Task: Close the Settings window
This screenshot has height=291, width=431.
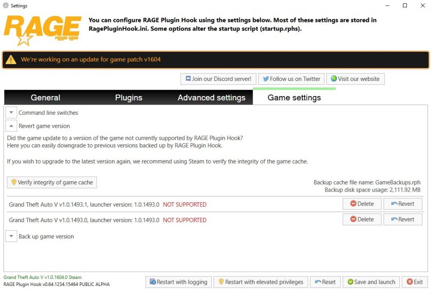Action: 423,6
